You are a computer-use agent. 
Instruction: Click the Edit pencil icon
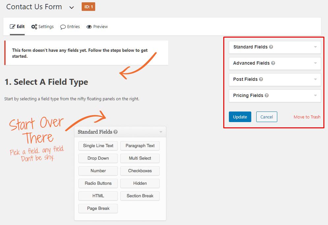tap(13, 27)
